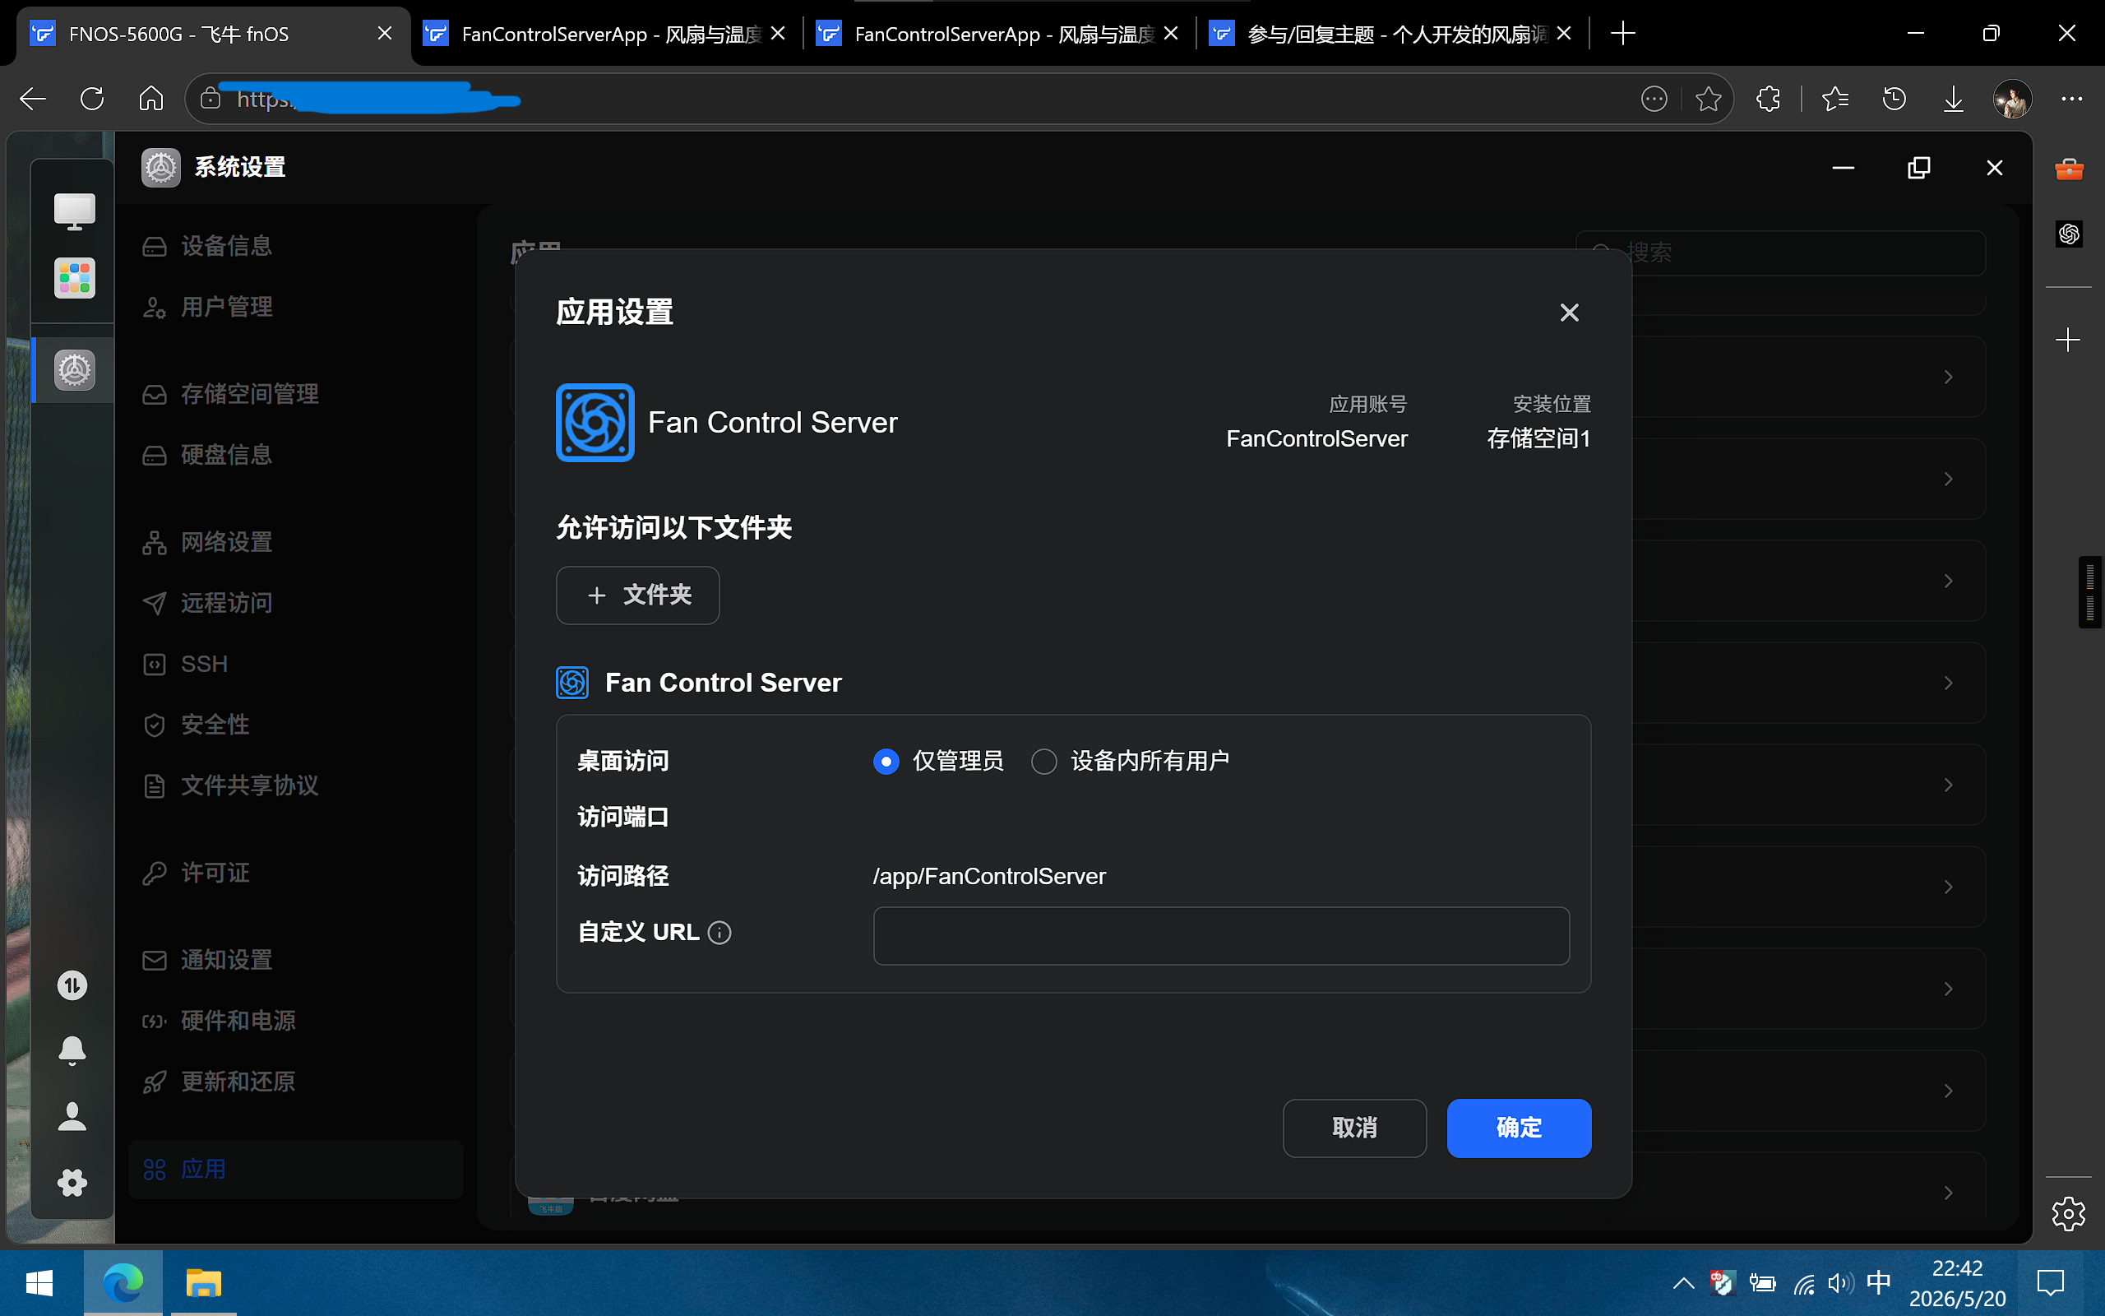Open Windows notification center

click(2051, 1283)
